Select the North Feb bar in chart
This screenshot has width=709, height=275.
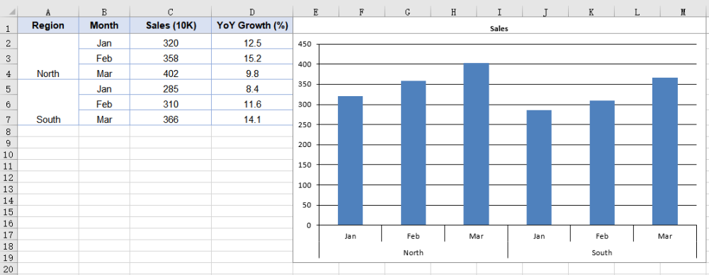coord(413,153)
